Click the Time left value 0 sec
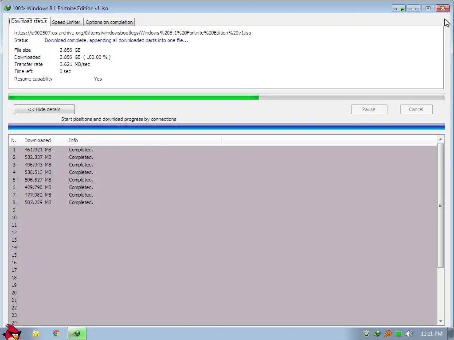The height and width of the screenshot is (340, 454). [65, 71]
